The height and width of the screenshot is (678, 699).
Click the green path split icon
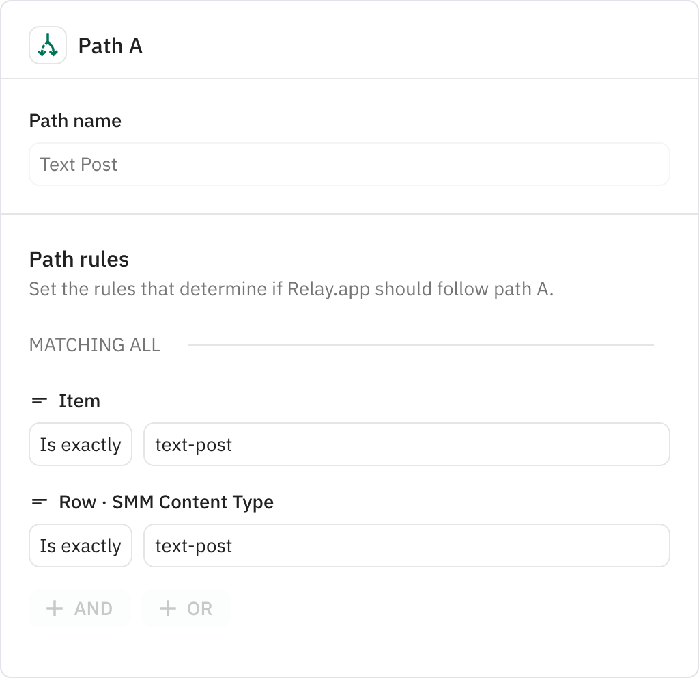(x=48, y=46)
